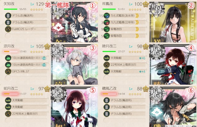197x127 pixels.
Task: Click the dive bomber icon for 九九式艦爆(江草隊)
Action: tap(107, 22)
